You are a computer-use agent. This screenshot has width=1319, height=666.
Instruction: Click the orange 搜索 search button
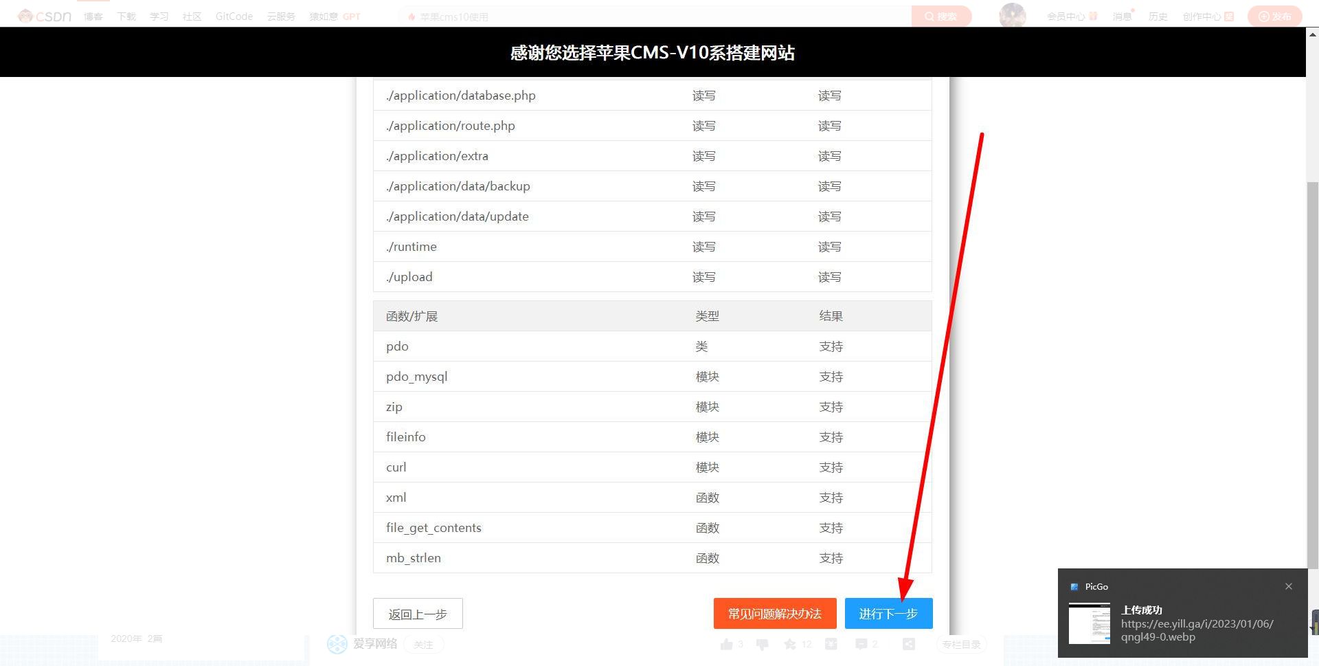coord(941,16)
